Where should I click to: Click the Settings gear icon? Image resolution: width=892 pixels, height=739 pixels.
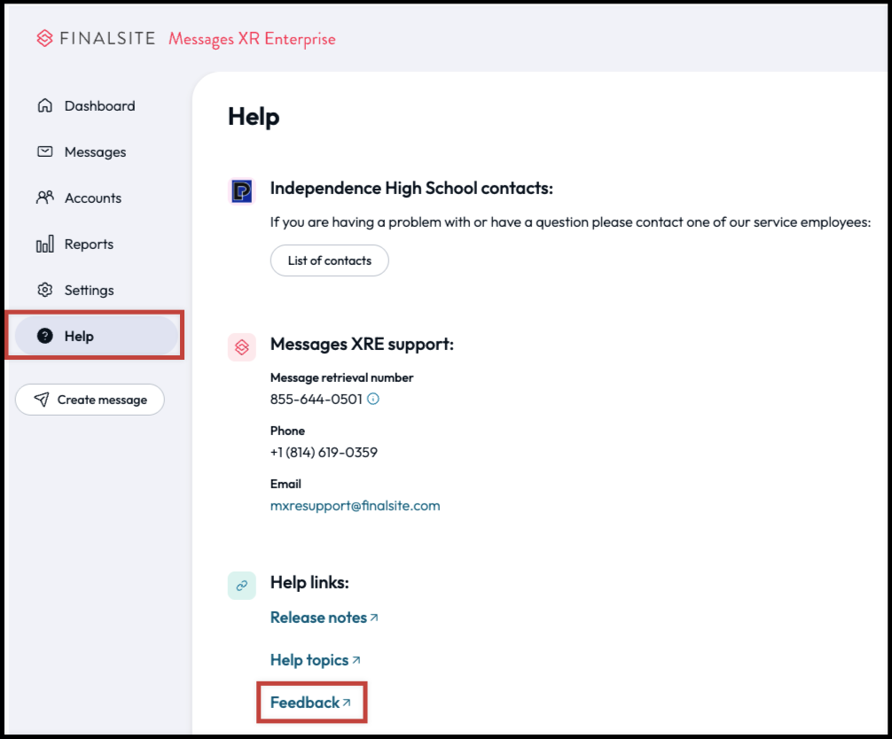(44, 291)
